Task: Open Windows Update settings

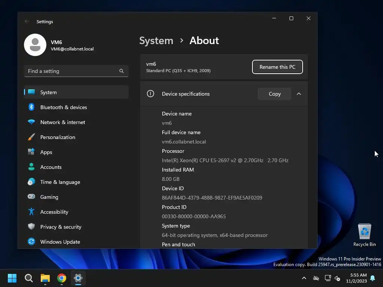Action: click(x=76, y=242)
